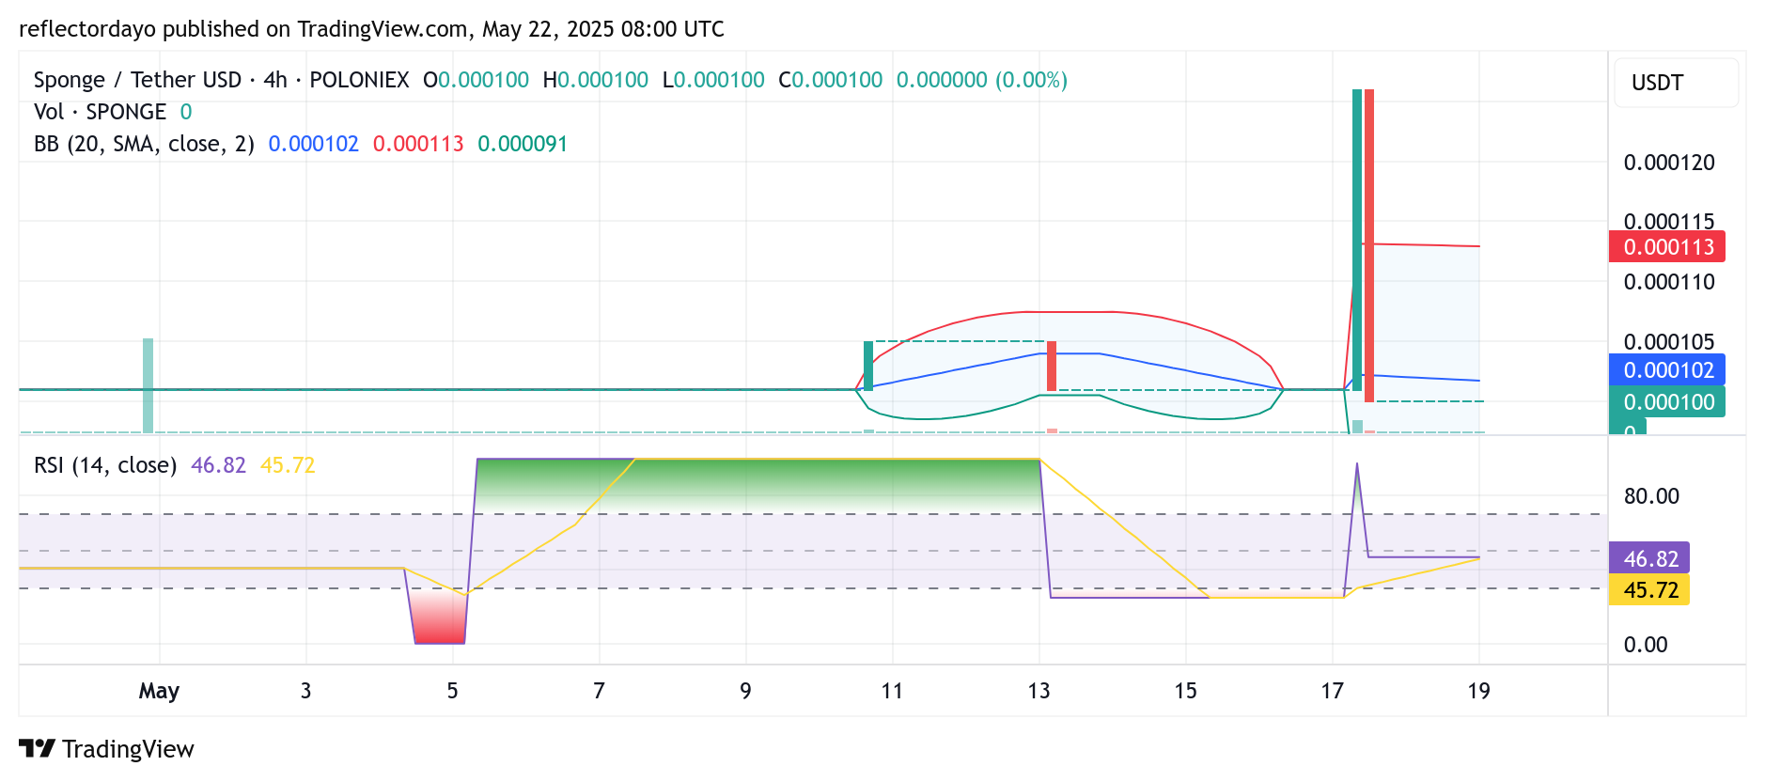The width and height of the screenshot is (1765, 782).
Task: Click the tall green candle near May 17
Action: [1357, 240]
